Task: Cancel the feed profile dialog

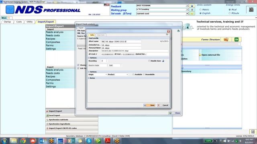Action: (163, 105)
